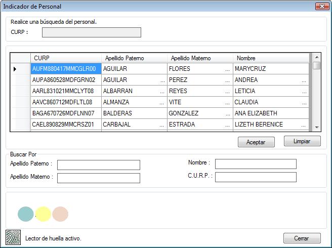The height and width of the screenshot is (248, 332).
Task: Select cell BAGA670726MDFLNN07
Action: point(66,113)
